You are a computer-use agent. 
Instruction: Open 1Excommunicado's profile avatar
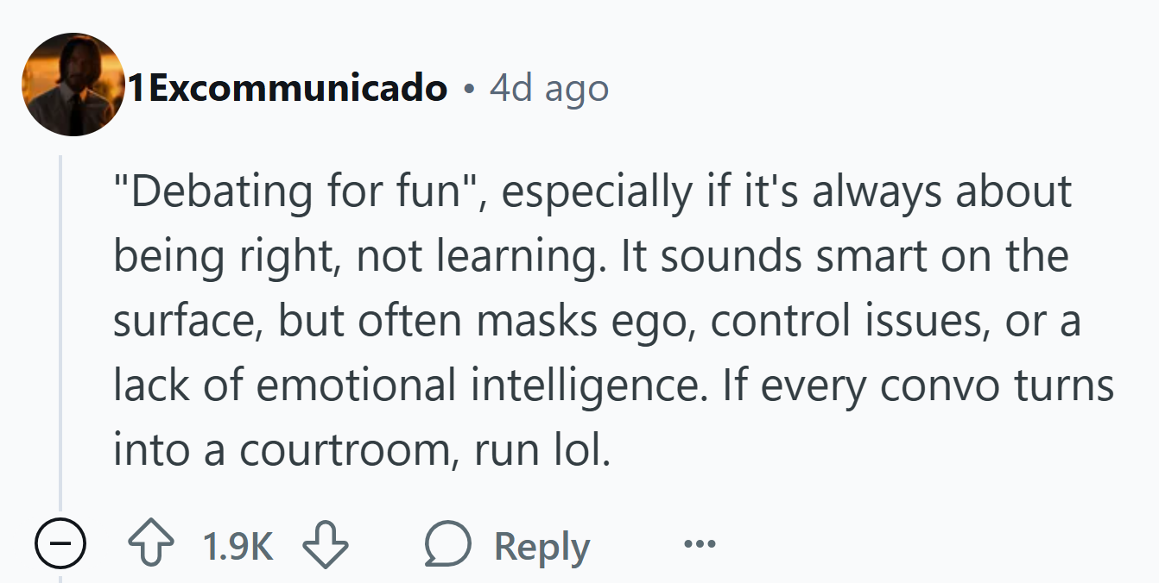73,84
